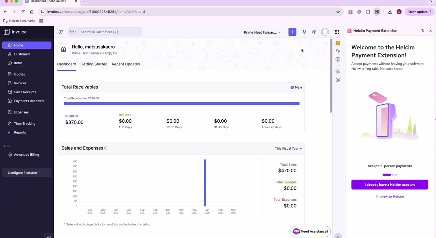
Task: Select the second carousel dot indicator
Action: click(393, 175)
